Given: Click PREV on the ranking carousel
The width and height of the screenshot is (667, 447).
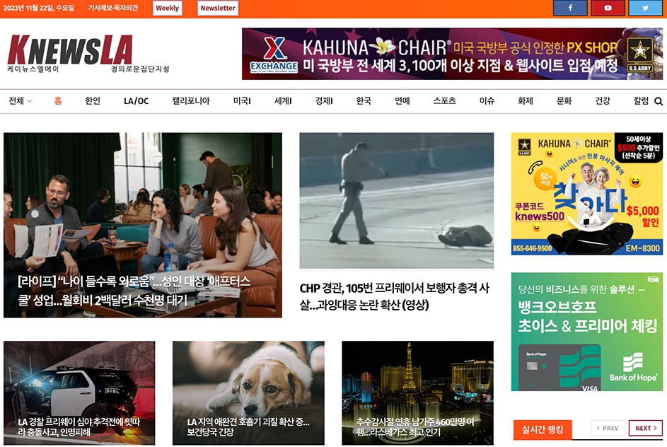Looking at the screenshot, I should [609, 428].
